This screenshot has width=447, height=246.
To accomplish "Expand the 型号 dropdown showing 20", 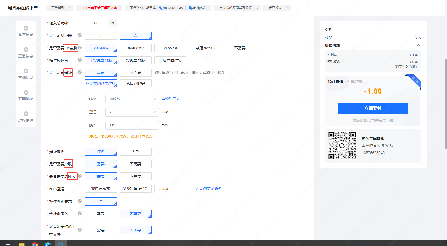I will tap(132, 112).
